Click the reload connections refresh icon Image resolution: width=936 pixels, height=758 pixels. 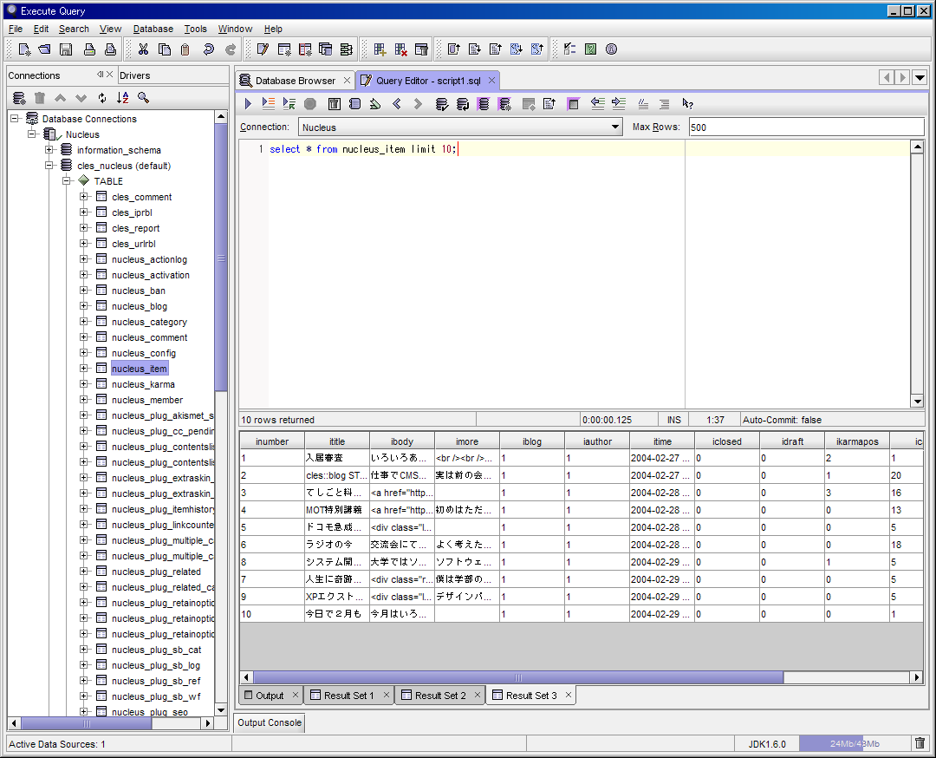point(102,98)
